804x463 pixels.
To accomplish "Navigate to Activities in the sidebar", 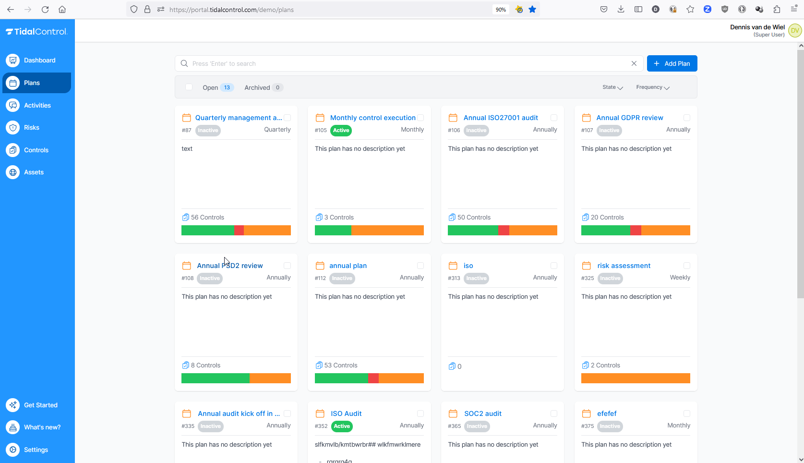I will click(x=37, y=106).
